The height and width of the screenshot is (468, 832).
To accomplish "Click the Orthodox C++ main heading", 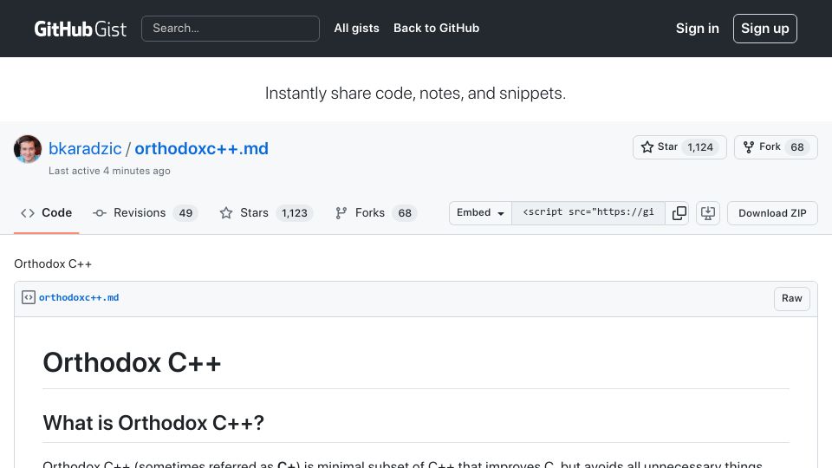I will click(x=132, y=363).
